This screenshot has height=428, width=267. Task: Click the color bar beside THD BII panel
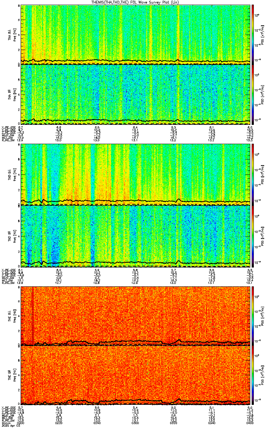253,236
